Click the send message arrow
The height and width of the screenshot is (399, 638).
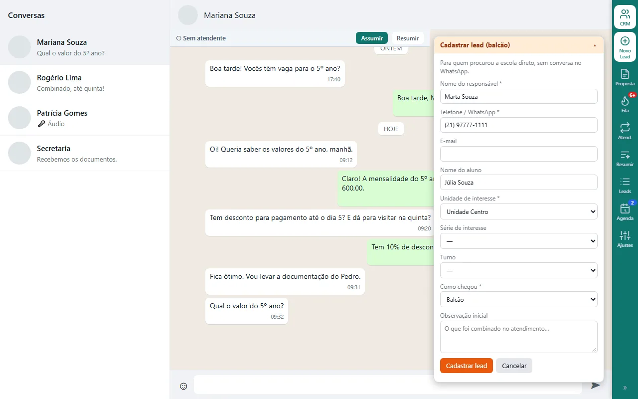[x=596, y=385]
